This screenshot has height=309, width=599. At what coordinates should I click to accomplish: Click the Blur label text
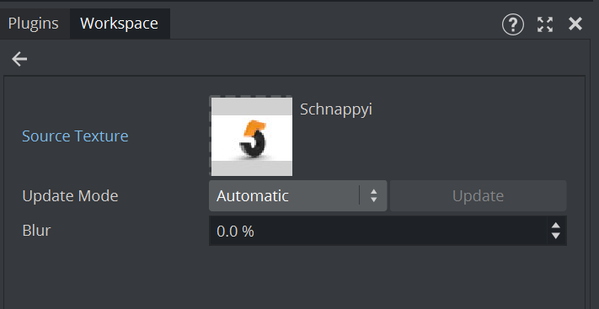pyautogui.click(x=37, y=231)
